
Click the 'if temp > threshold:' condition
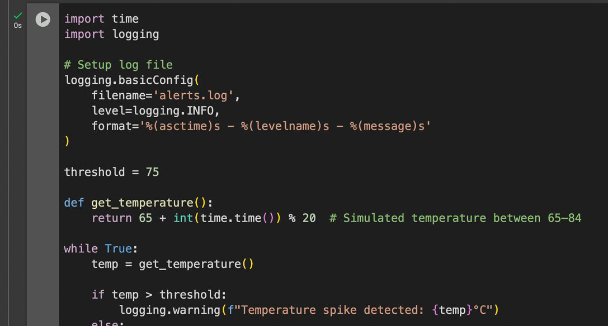[159, 295]
